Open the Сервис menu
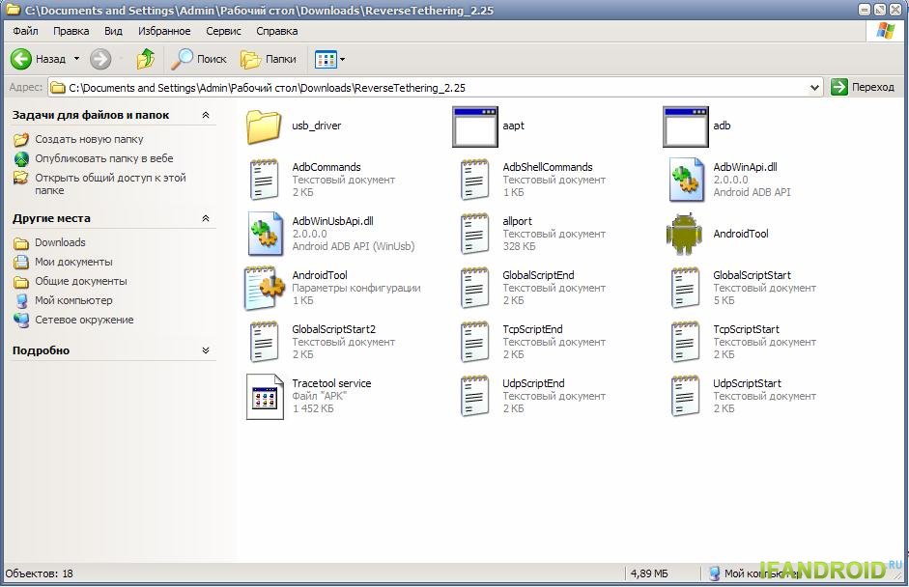Image resolution: width=909 pixels, height=587 pixels. click(223, 31)
